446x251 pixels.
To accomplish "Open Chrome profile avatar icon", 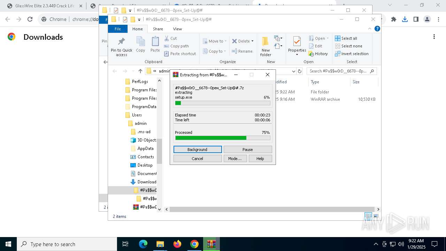I will coord(427,20).
